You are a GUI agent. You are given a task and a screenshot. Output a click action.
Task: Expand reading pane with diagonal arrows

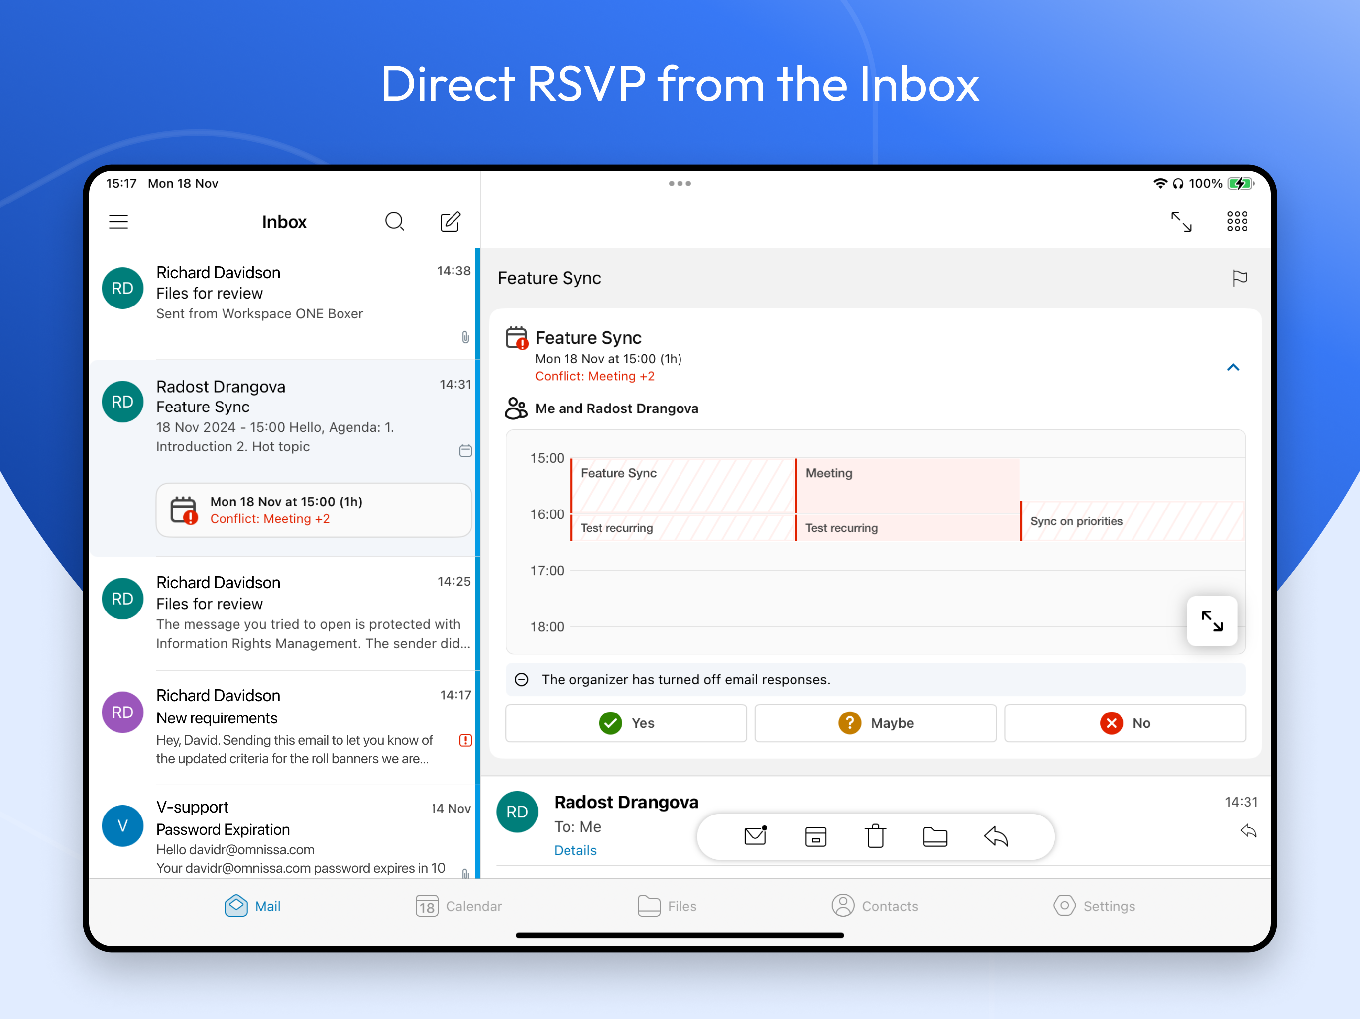[1181, 222]
